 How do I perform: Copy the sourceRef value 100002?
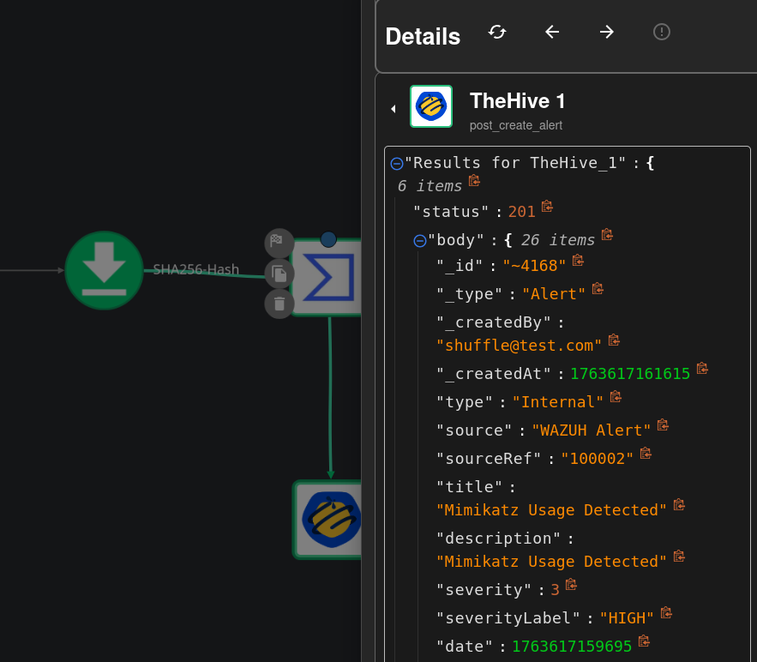(x=646, y=453)
